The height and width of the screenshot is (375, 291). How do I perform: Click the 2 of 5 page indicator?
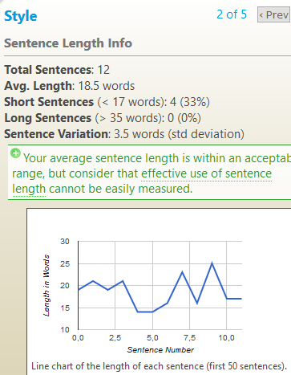point(232,14)
